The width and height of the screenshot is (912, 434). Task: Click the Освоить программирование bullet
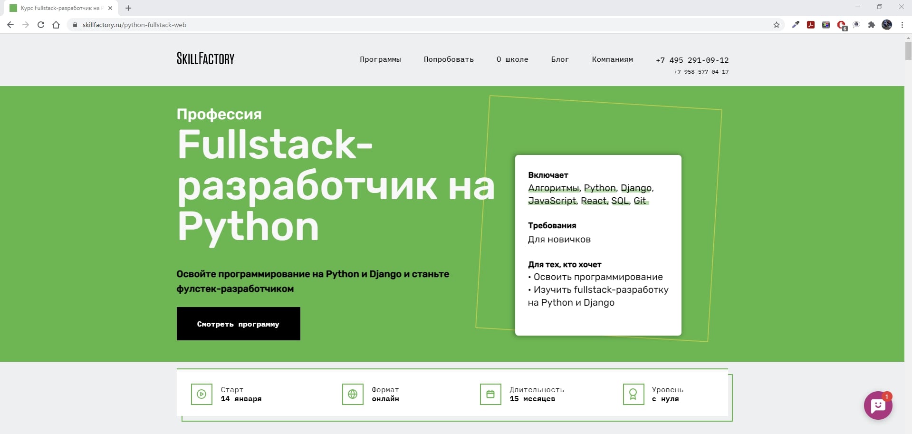pyautogui.click(x=595, y=277)
